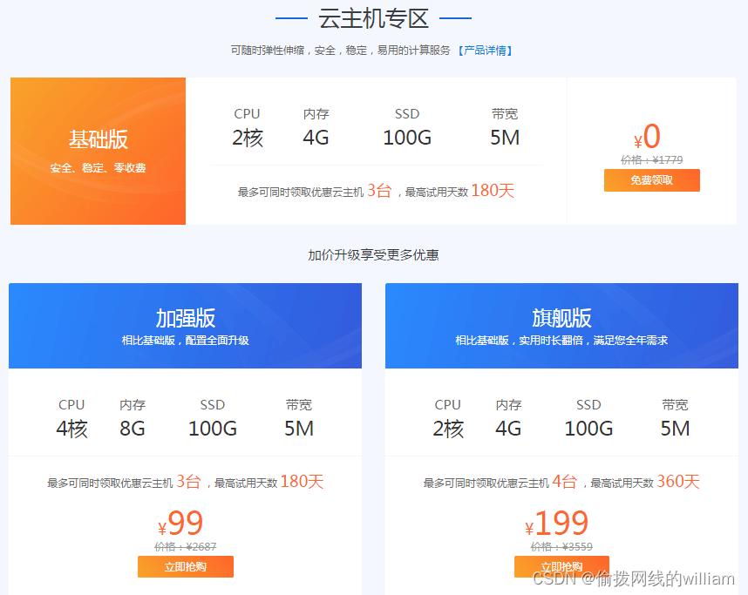Click the 4核 CPU value in 加强版
The image size is (748, 595).
coord(72,429)
